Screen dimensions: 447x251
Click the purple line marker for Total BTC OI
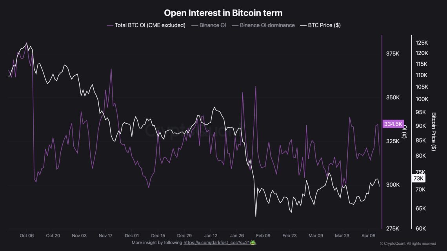(x=110, y=25)
